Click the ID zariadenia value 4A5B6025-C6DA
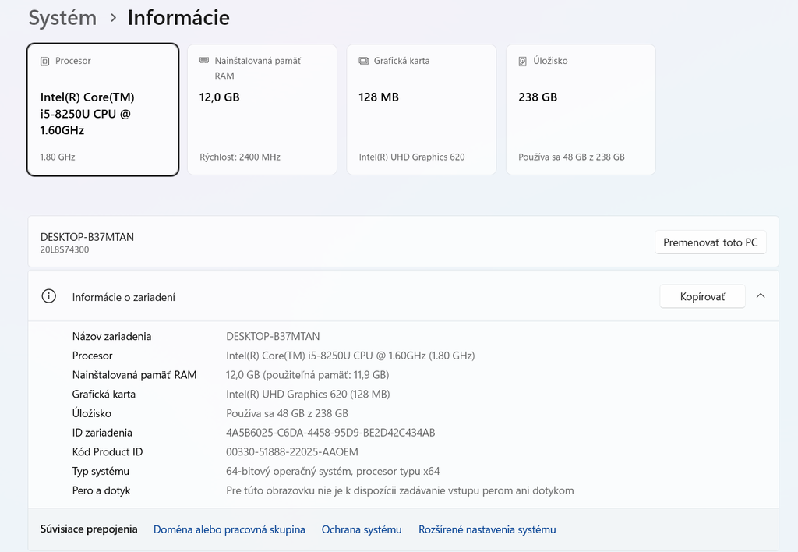The width and height of the screenshot is (798, 552). [x=330, y=433]
